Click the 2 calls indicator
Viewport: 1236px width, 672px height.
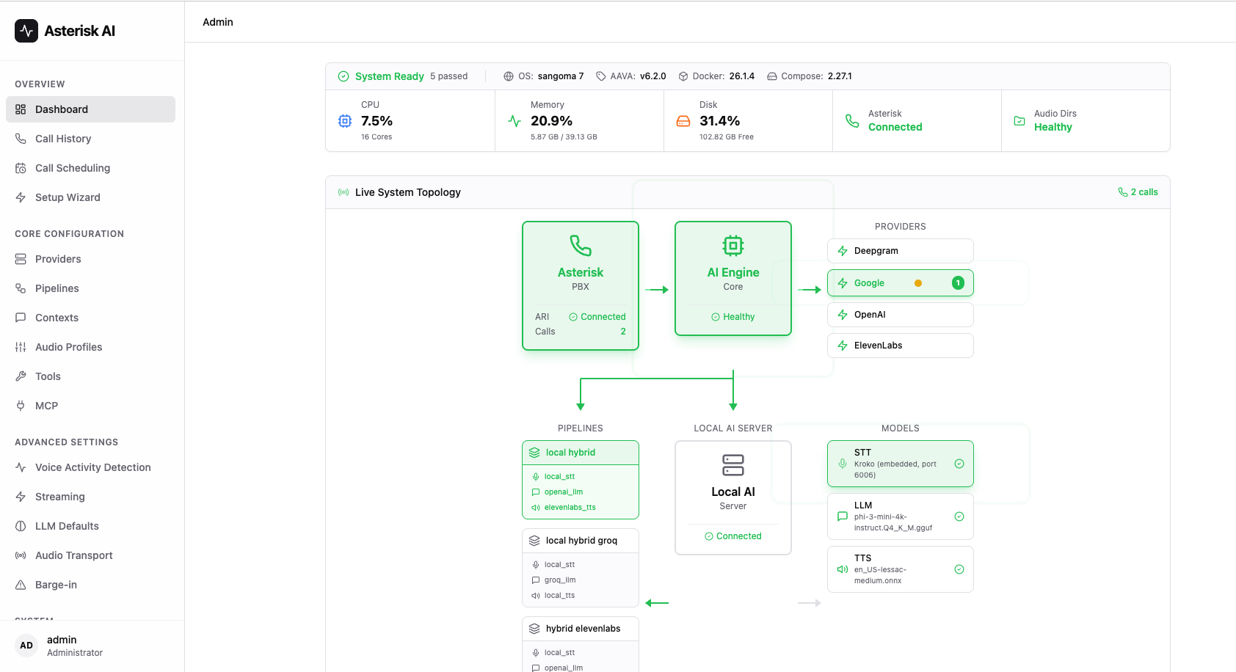pos(1138,191)
